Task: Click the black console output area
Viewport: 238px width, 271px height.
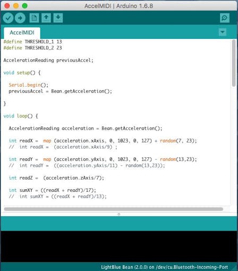Action: pos(119,247)
